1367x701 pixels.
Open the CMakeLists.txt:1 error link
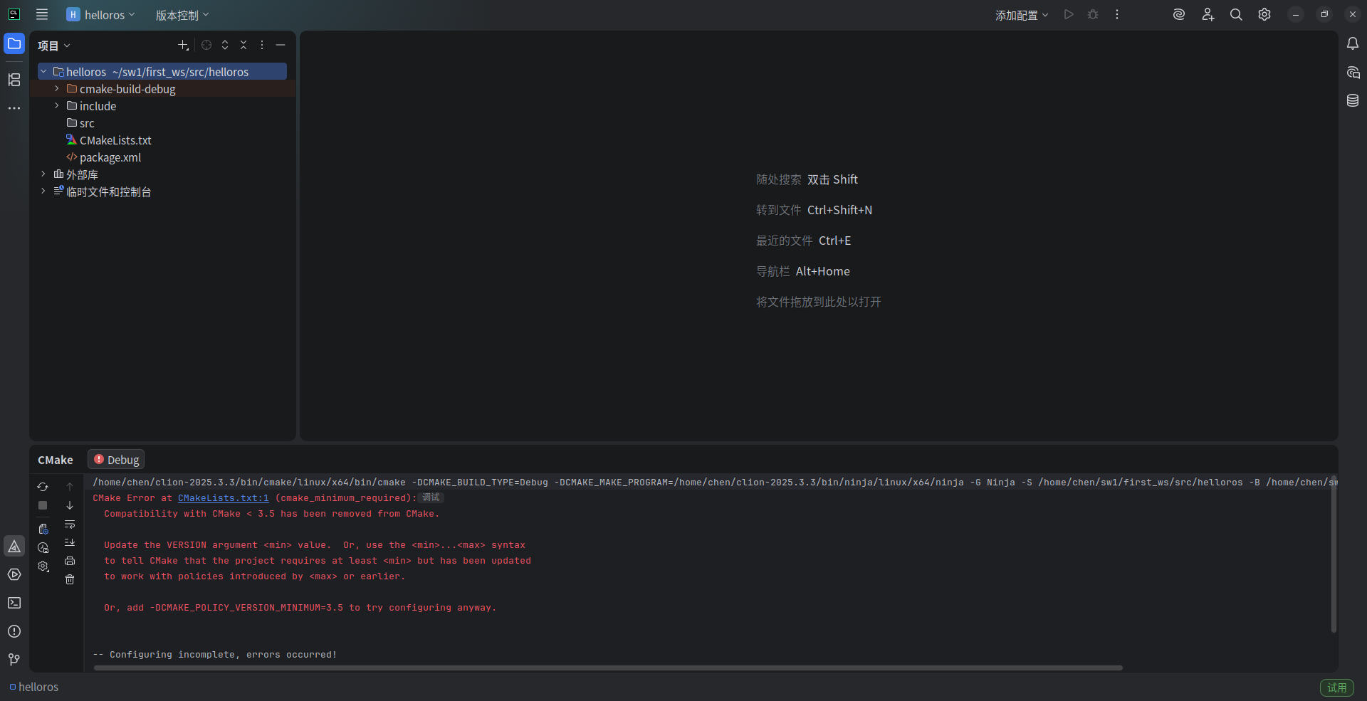pyautogui.click(x=224, y=498)
